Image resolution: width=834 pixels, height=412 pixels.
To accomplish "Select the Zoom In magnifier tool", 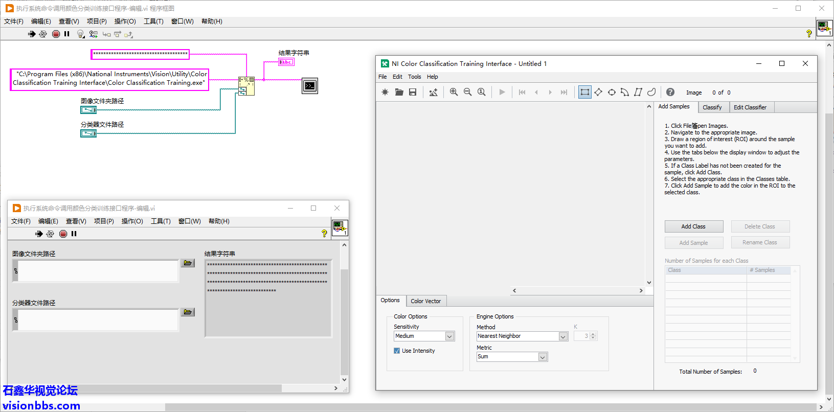I will [x=454, y=92].
